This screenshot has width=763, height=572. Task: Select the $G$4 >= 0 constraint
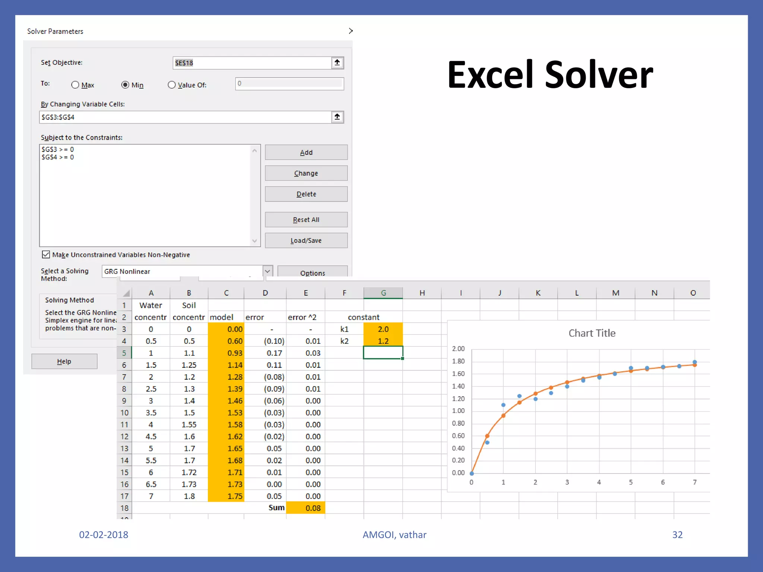[x=58, y=157]
